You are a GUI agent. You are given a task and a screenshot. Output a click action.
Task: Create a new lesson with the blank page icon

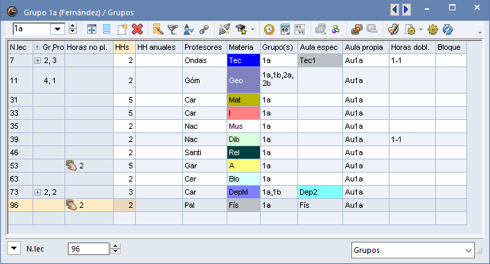click(x=122, y=29)
